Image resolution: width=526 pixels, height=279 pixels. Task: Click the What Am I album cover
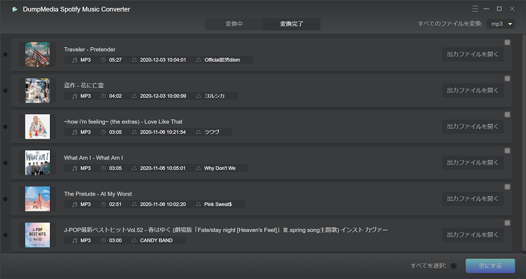[x=37, y=163]
